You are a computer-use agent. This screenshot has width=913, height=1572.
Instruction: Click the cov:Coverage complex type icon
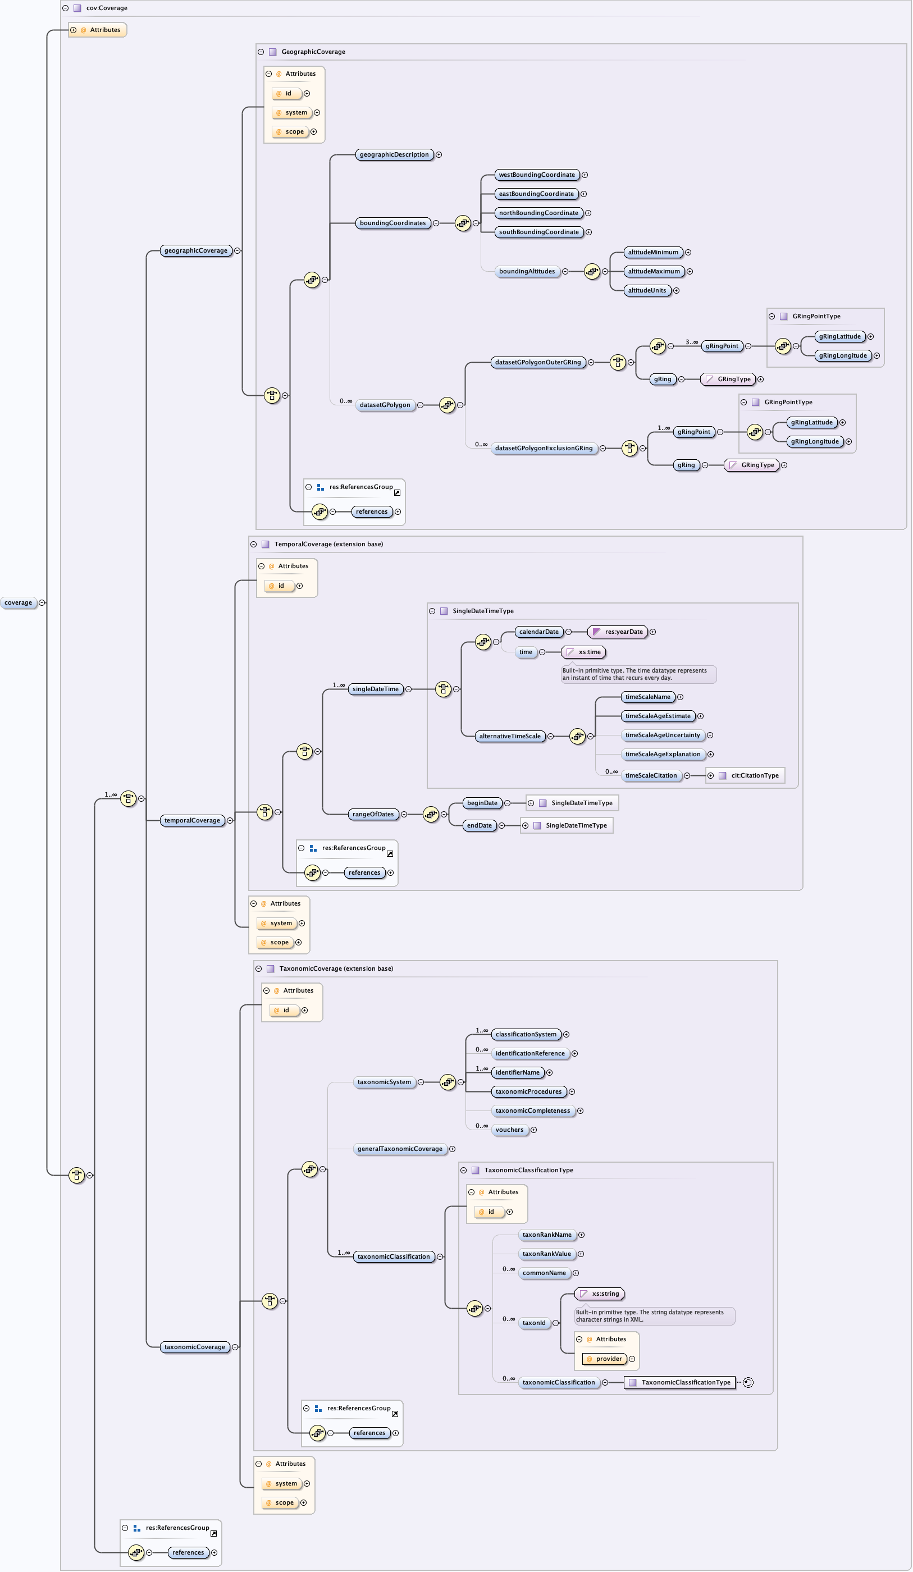pyautogui.click(x=77, y=8)
